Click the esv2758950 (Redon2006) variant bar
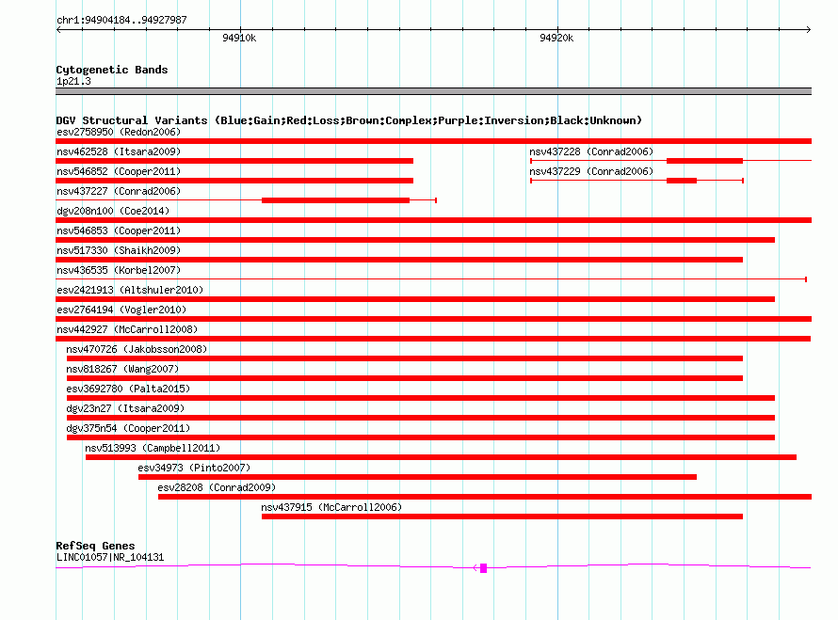838x620 pixels. 433,141
